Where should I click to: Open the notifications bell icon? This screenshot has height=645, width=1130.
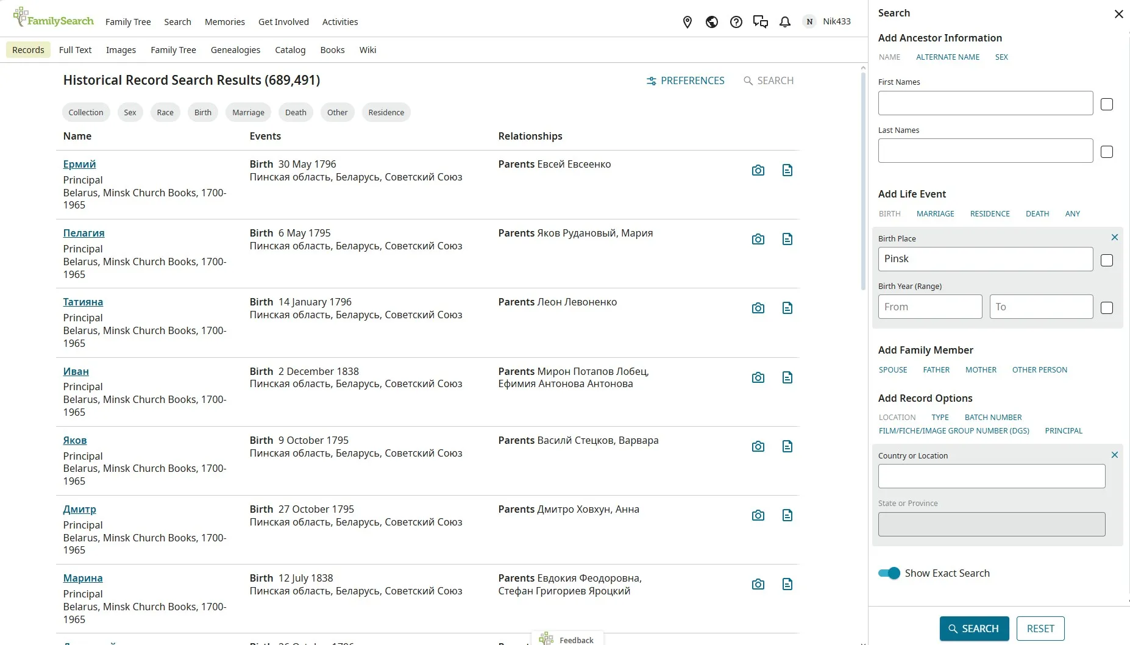tap(785, 22)
